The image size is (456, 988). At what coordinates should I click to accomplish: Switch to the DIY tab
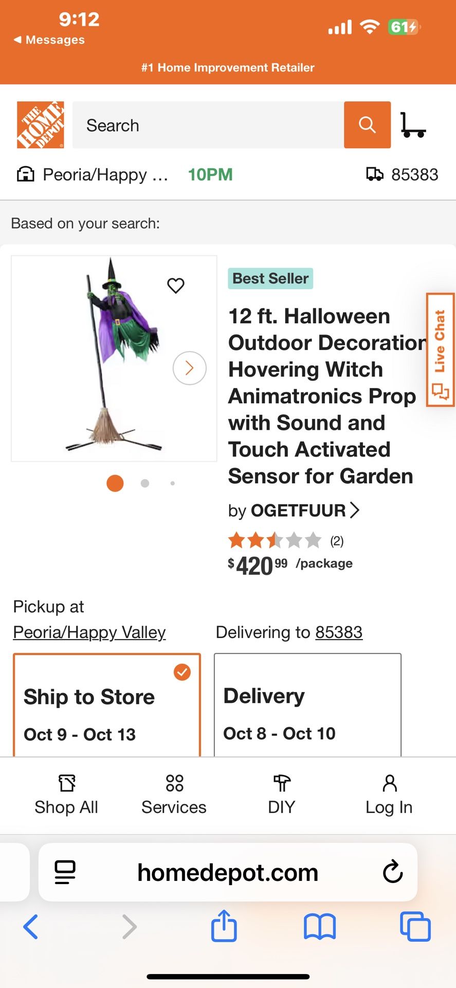coord(281,795)
